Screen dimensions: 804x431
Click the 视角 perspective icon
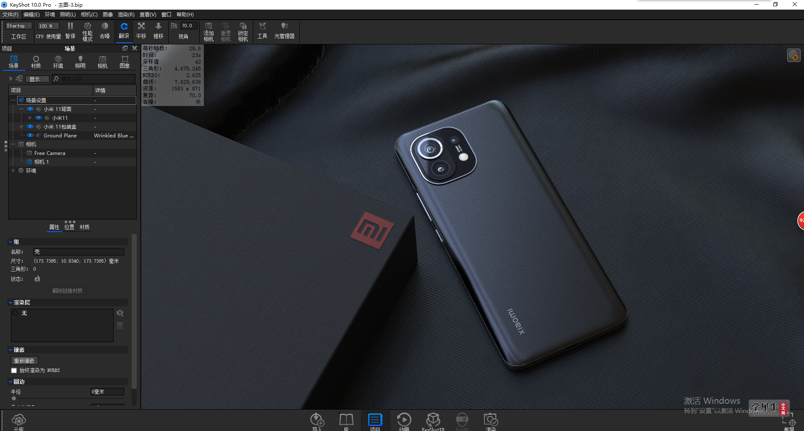click(x=174, y=26)
